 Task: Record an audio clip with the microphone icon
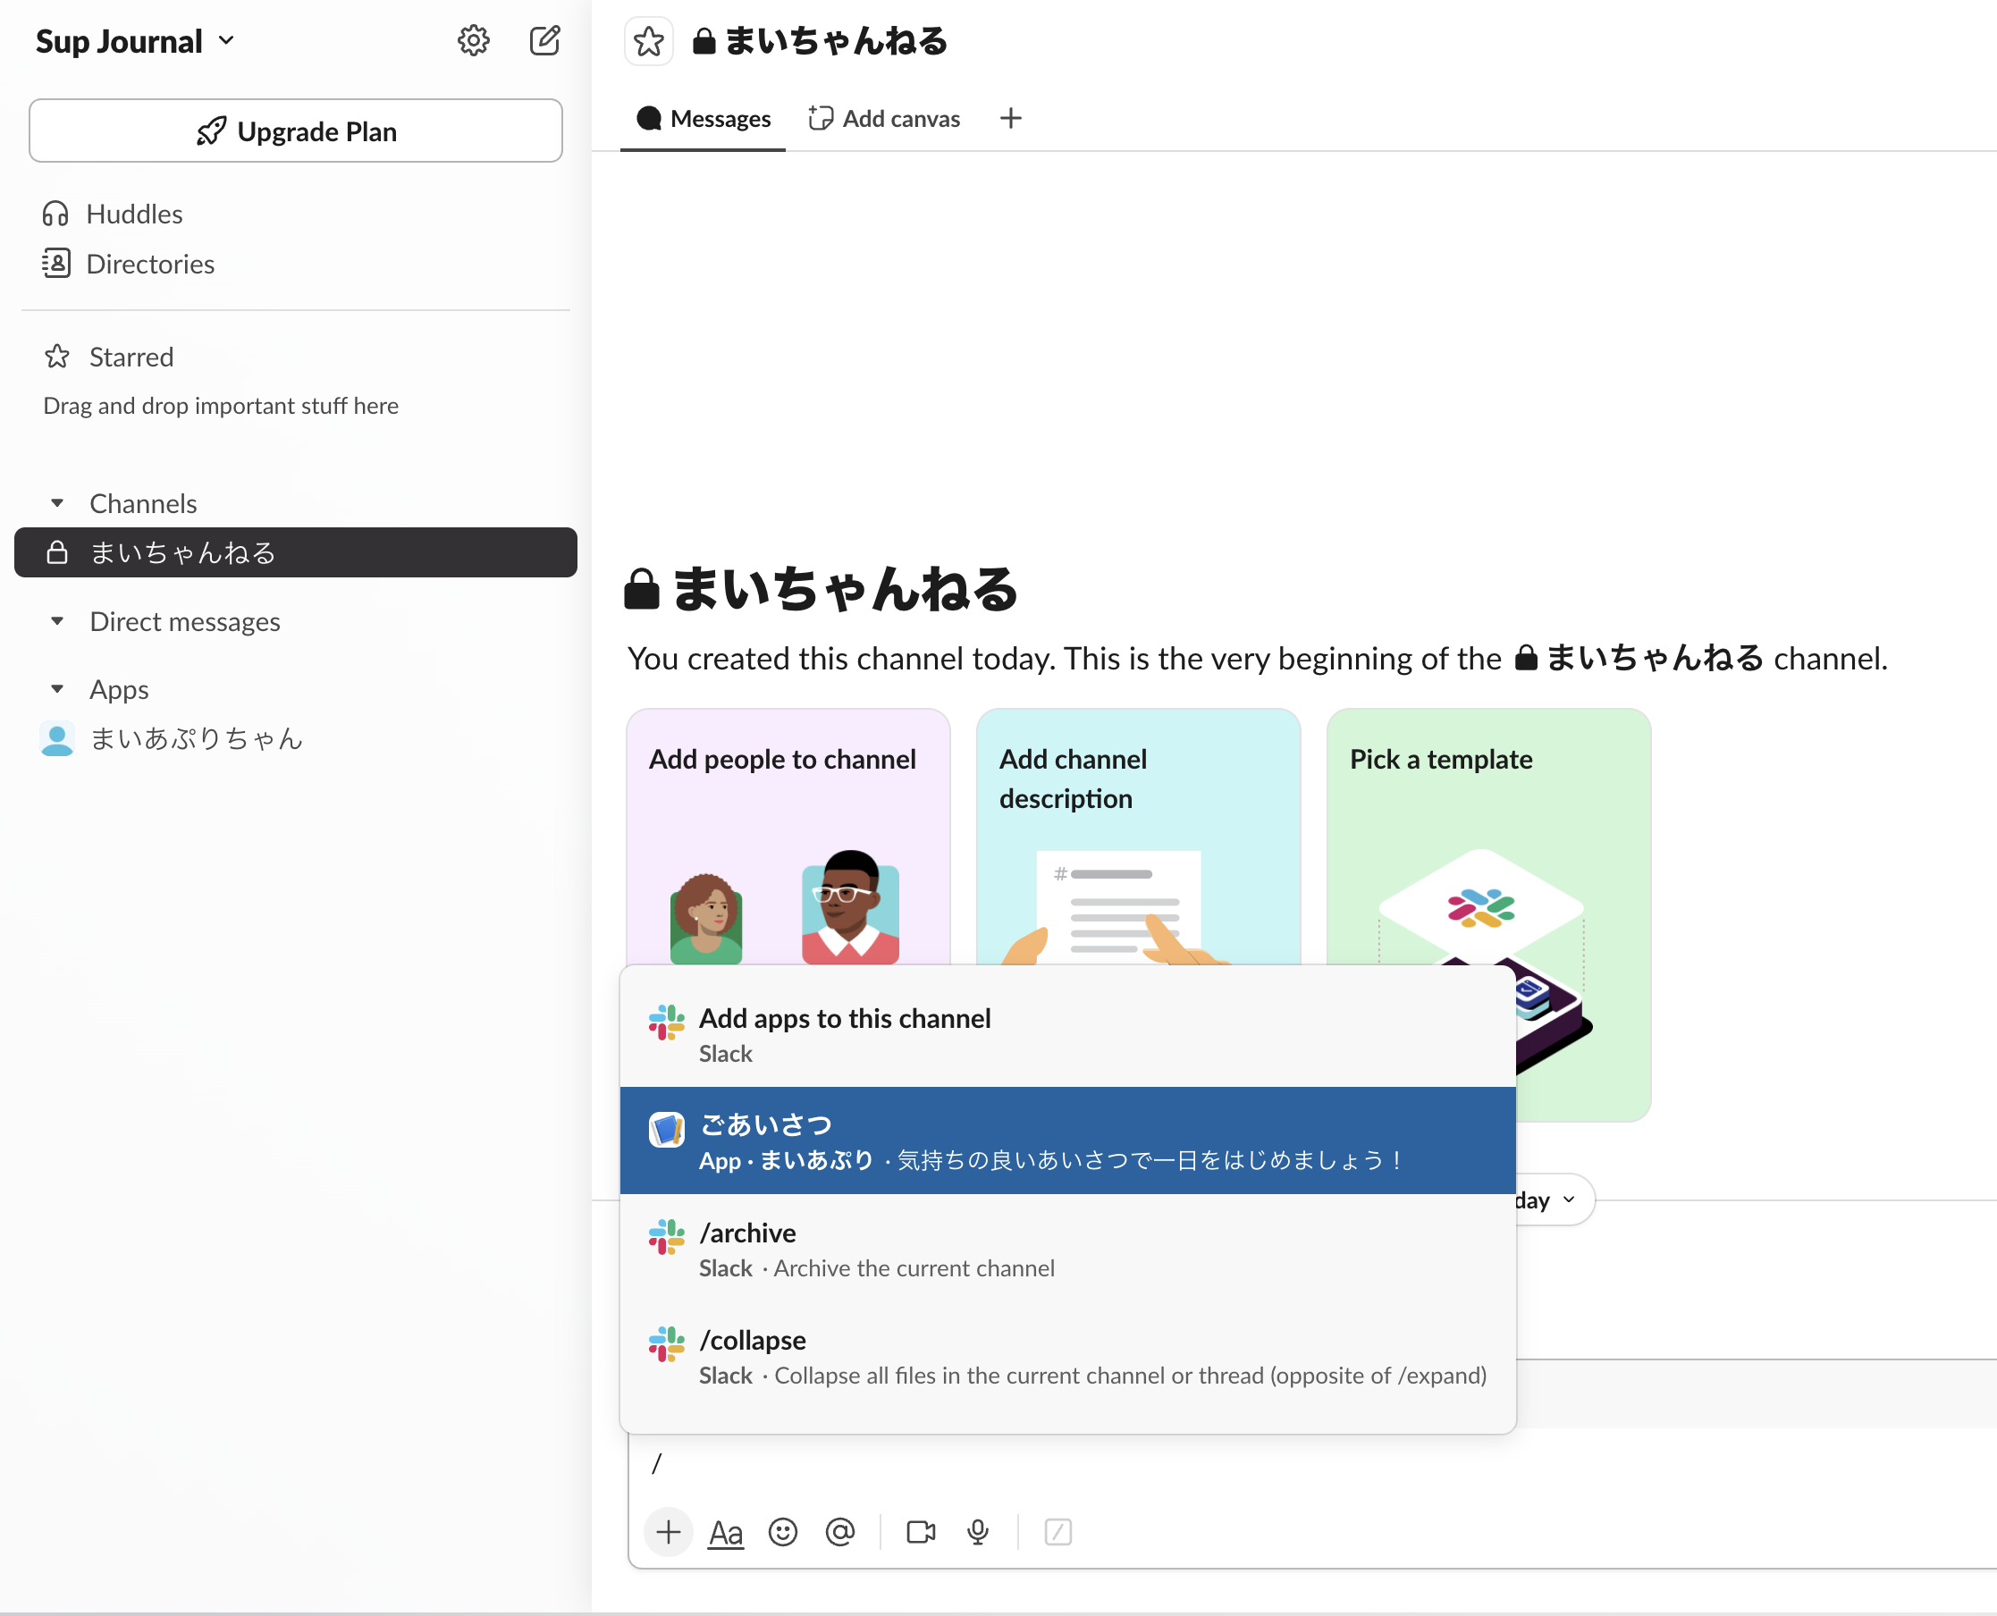(978, 1532)
